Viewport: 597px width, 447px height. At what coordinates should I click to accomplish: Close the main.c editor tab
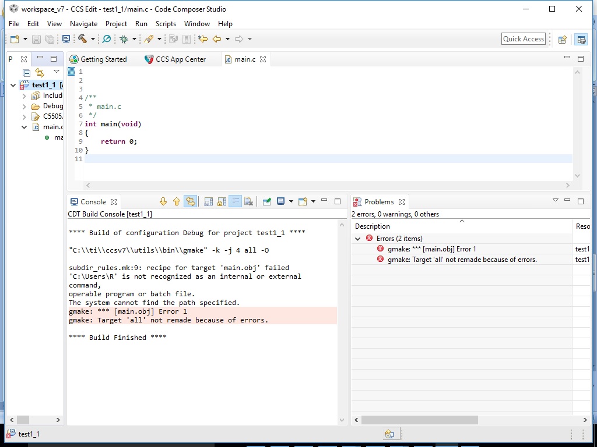coord(263,59)
